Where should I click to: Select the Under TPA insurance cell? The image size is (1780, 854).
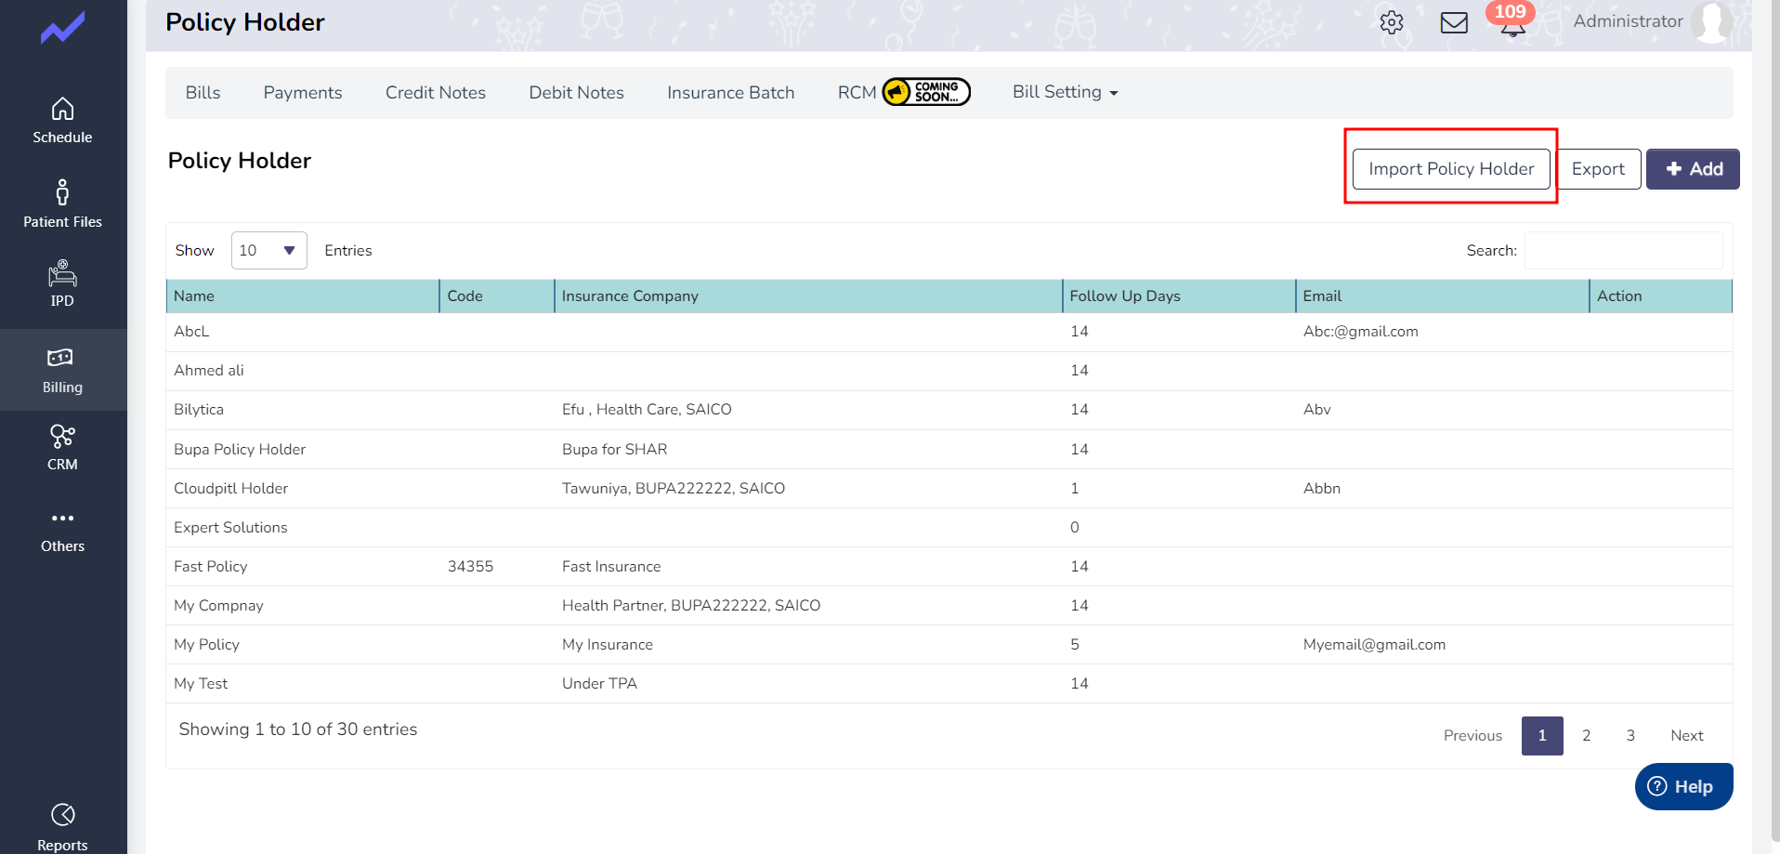(599, 684)
